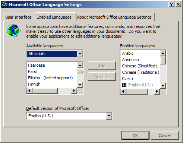183x143 pixels.
Task: Expand the Default version of Office dropdown
Action: 109,116
